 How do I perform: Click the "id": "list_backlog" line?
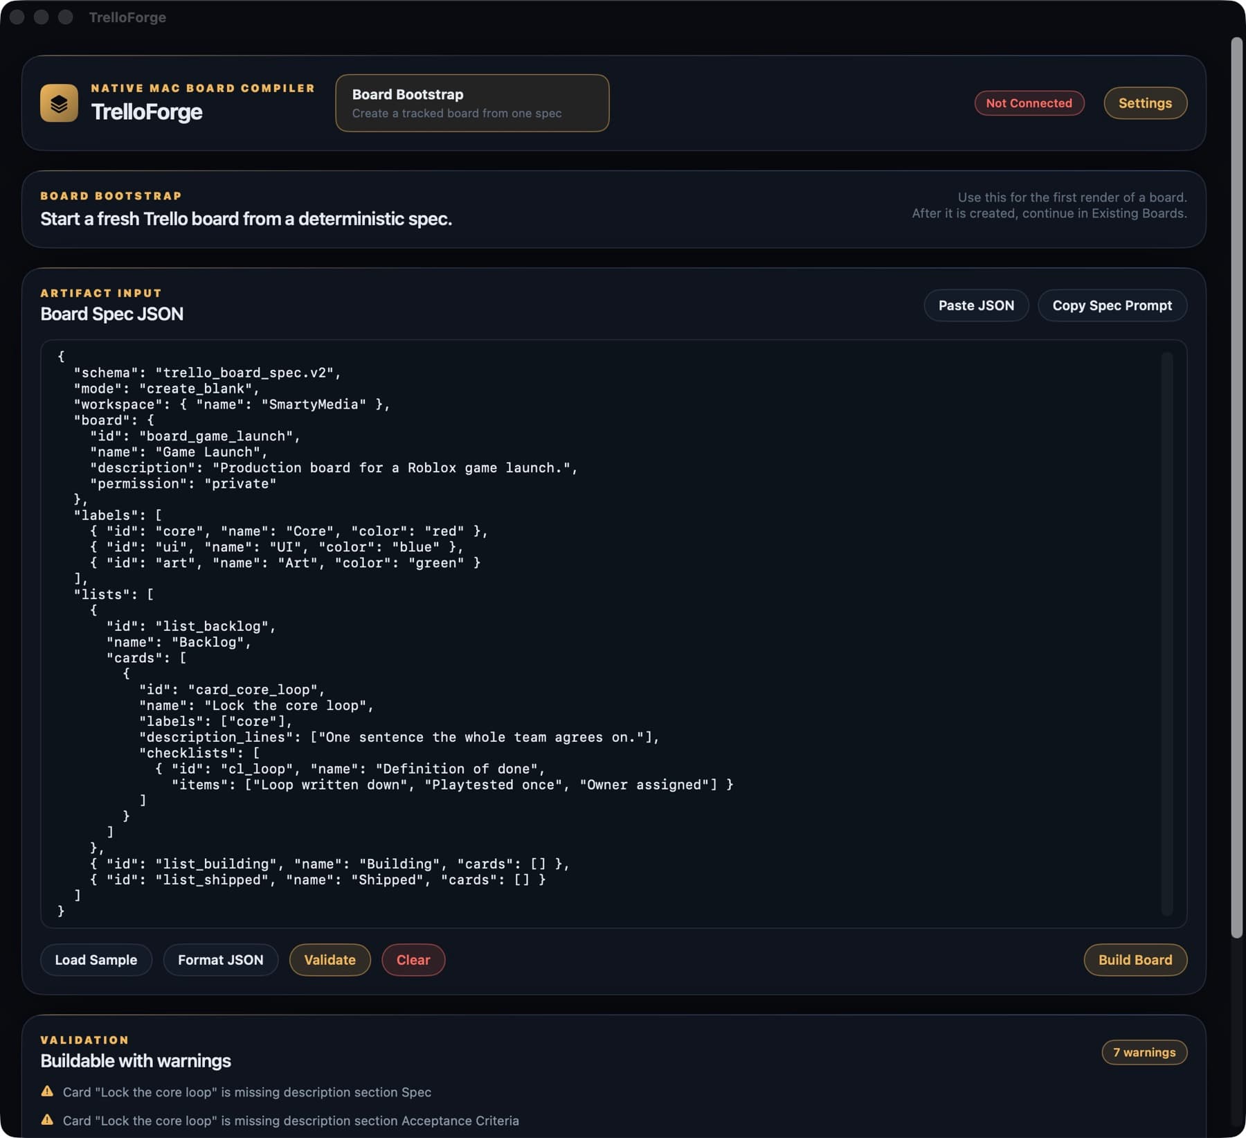pyautogui.click(x=191, y=627)
